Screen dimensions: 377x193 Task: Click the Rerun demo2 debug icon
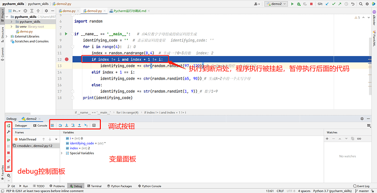8,126
